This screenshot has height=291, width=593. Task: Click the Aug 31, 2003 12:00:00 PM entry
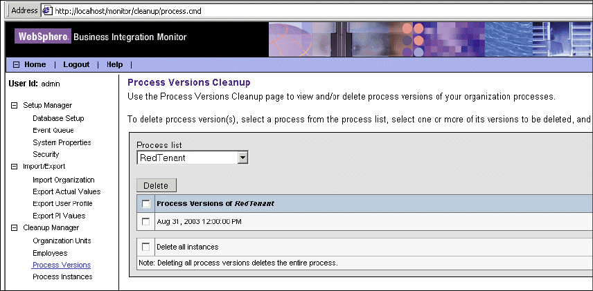(x=199, y=222)
